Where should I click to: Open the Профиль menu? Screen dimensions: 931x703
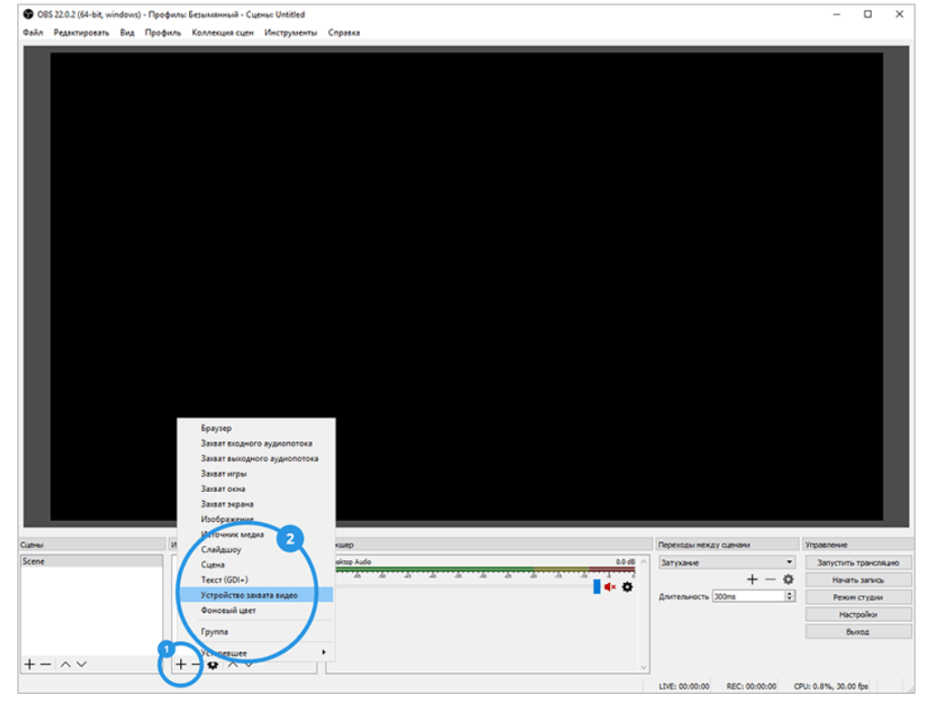point(163,33)
